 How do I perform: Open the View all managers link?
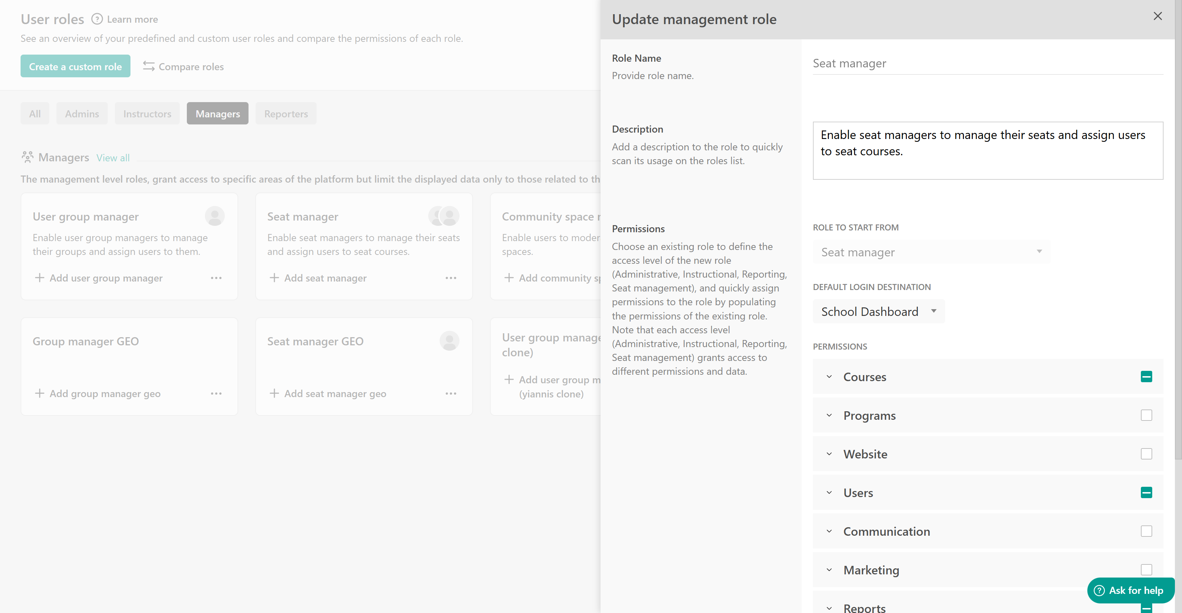coord(113,158)
